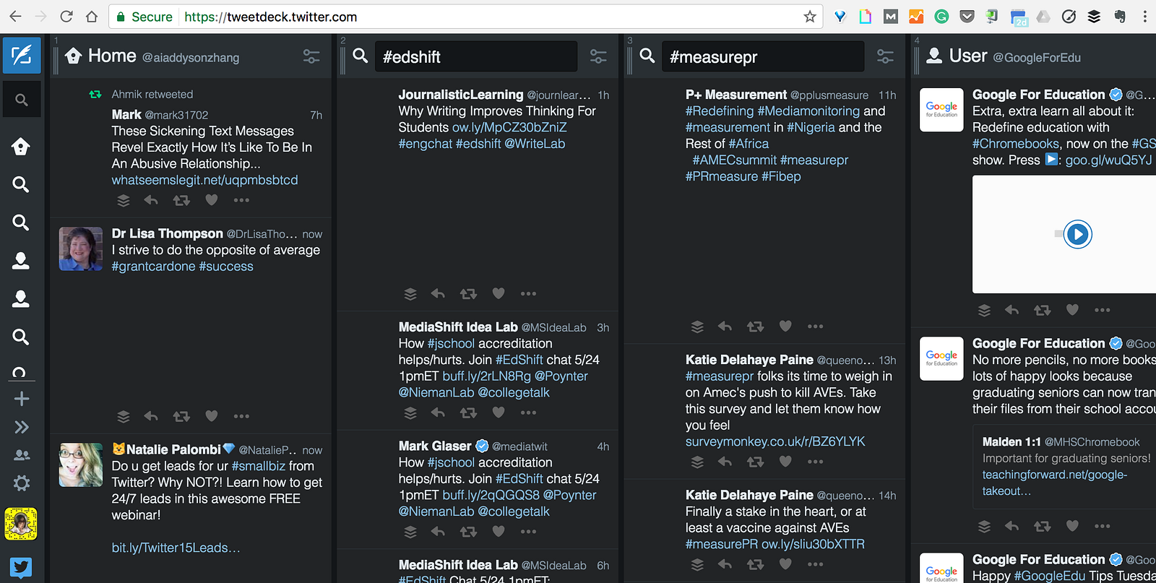Follow the bit.ly/Twitter15Leads link
1156x583 pixels.
click(176, 548)
